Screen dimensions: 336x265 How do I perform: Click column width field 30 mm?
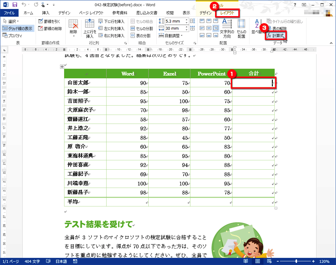pos(175,28)
